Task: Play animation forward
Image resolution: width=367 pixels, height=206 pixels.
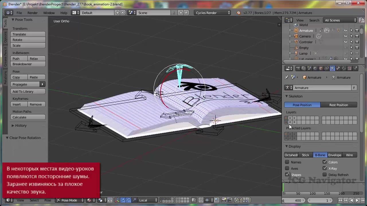Action: point(357,200)
